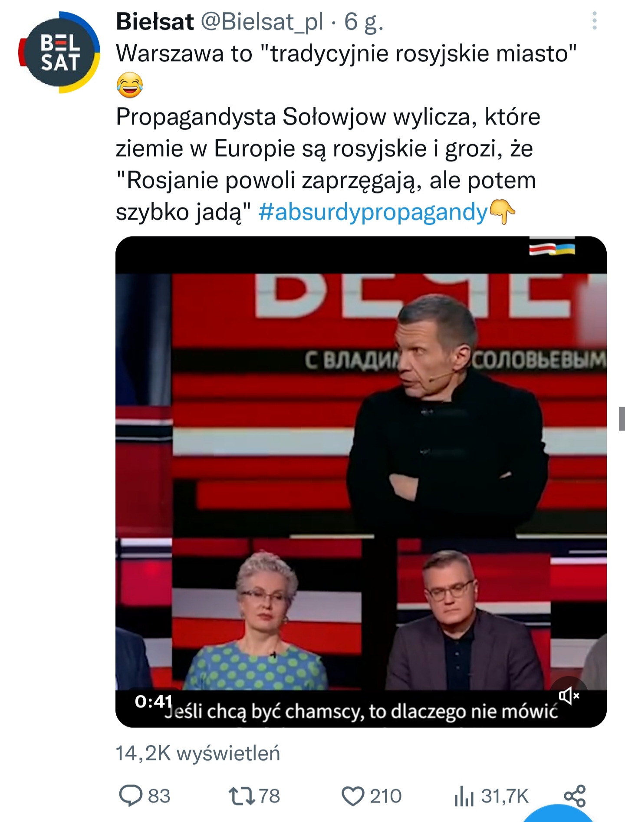The height and width of the screenshot is (822, 625).
Task: Open the Biełsat profile avatar
Action: click(59, 52)
